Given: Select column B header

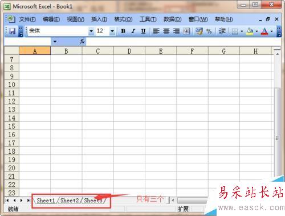Looking at the screenshot, I should (66, 51).
